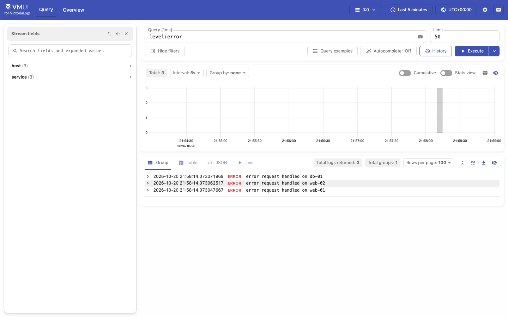Click Hide filters button

pyautogui.click(x=165, y=51)
